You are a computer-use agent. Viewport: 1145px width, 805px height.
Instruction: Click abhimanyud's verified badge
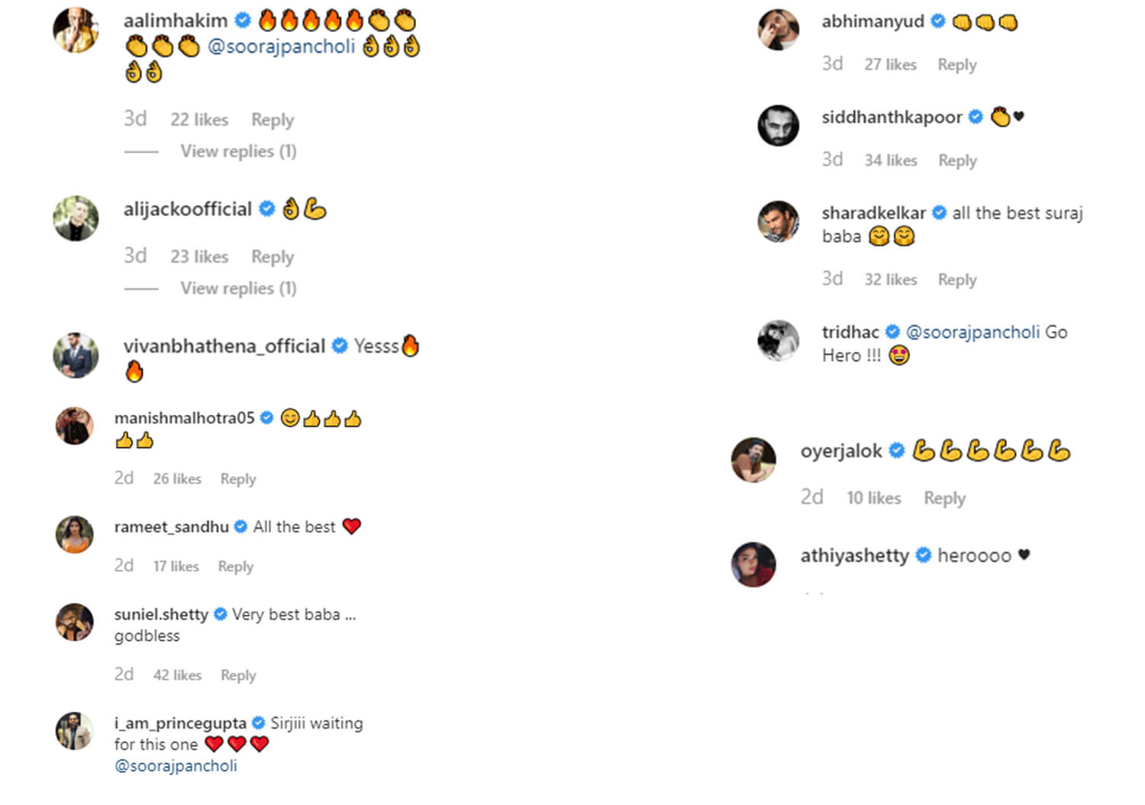[x=938, y=21]
